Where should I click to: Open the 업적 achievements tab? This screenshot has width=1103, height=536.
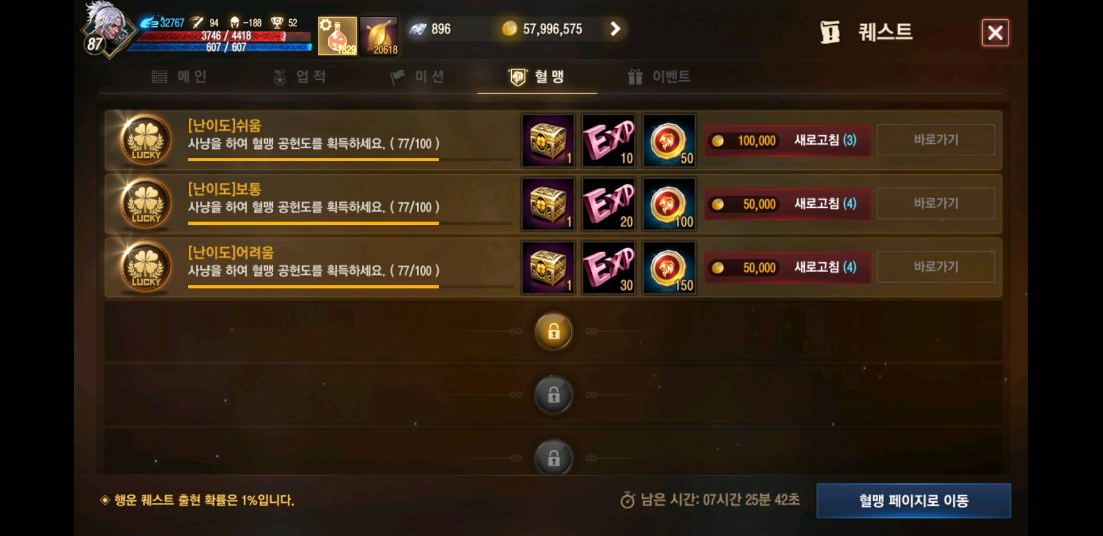[x=300, y=76]
